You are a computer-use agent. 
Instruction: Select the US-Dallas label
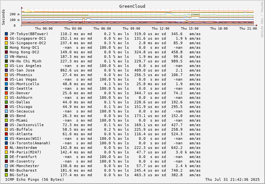20,102
